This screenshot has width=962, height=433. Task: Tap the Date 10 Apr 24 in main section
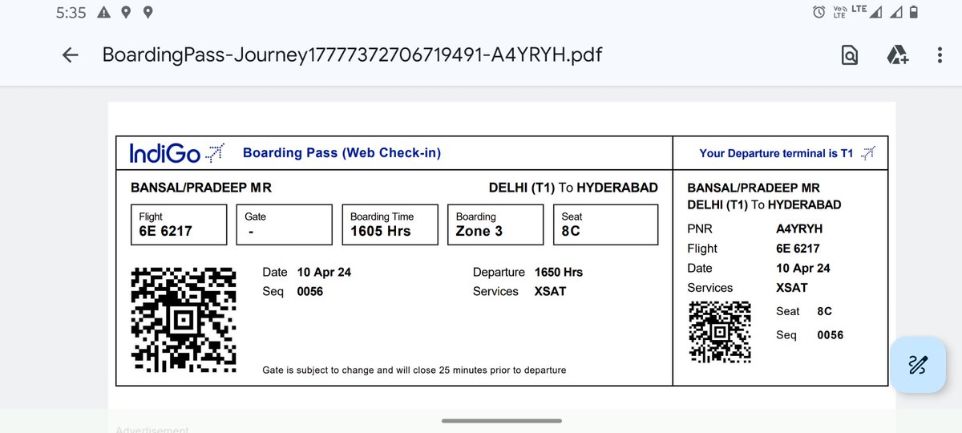pos(306,272)
